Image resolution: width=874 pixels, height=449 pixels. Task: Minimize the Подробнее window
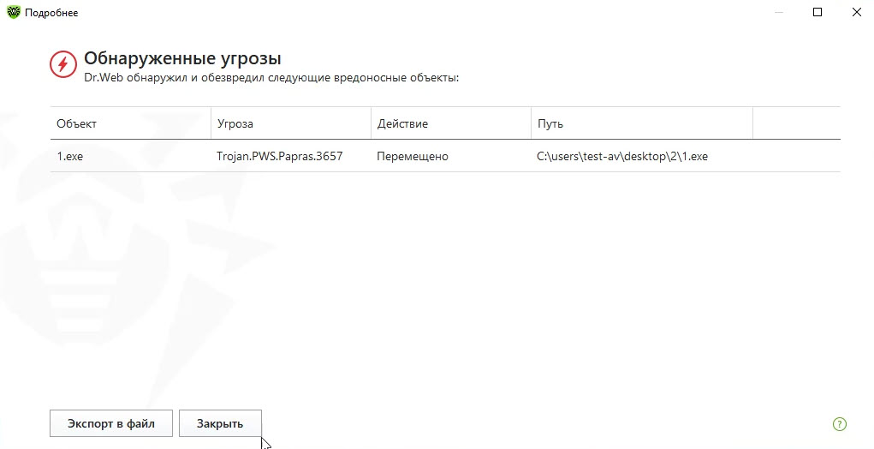point(779,12)
